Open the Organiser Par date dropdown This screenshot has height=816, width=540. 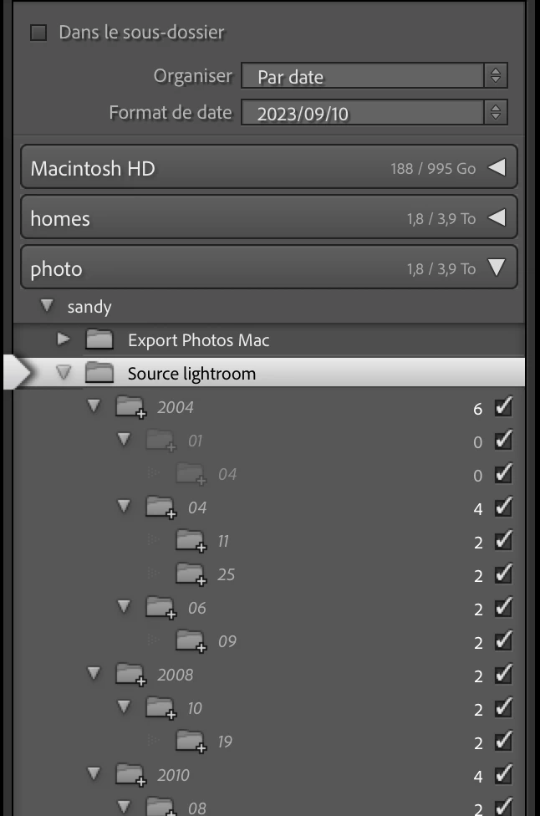click(374, 76)
